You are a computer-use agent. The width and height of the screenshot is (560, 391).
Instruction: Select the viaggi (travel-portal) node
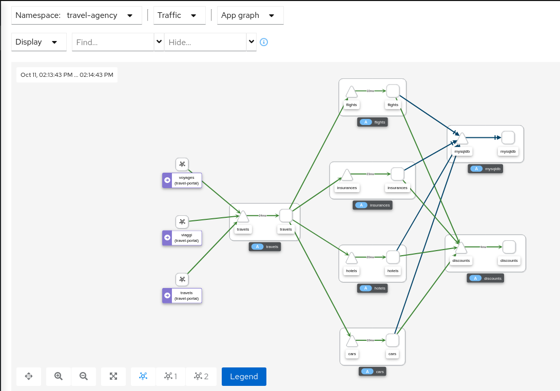point(182,238)
